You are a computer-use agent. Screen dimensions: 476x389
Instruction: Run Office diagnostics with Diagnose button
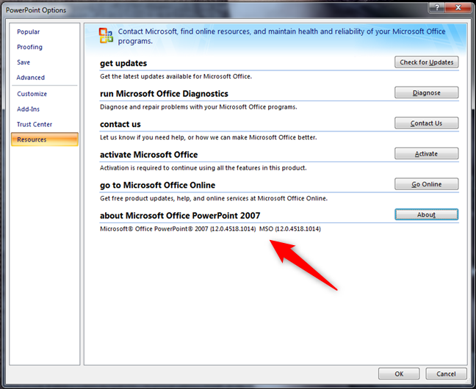tap(427, 92)
